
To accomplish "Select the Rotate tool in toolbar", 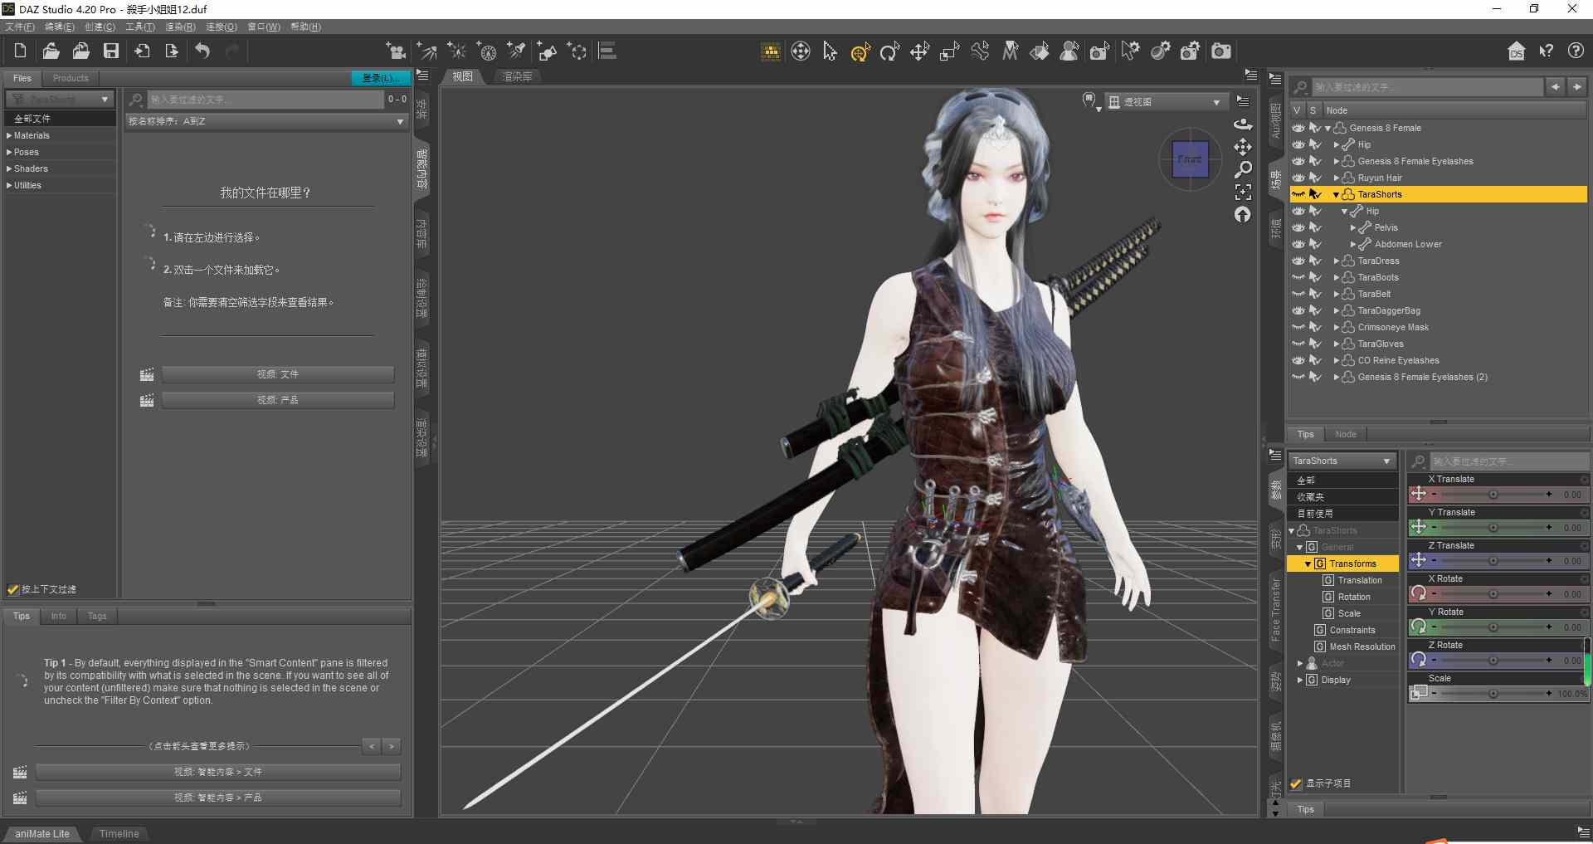I will tap(889, 52).
